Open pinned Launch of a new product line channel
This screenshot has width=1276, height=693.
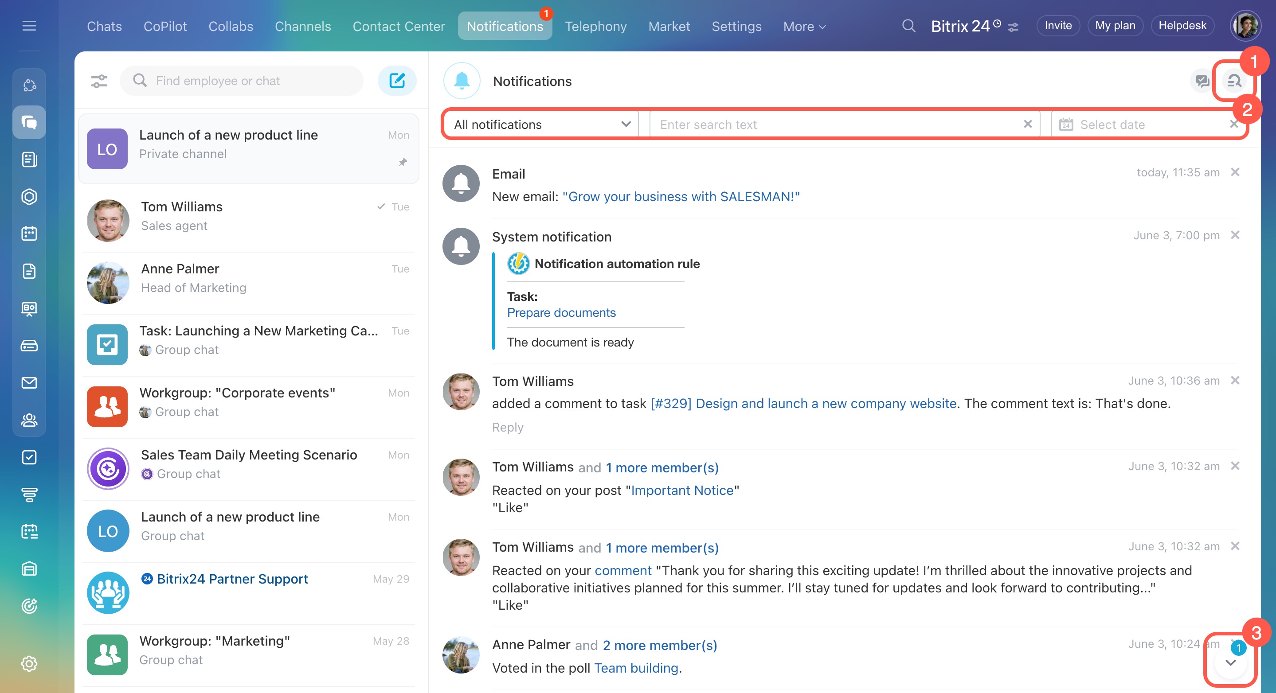point(249,148)
